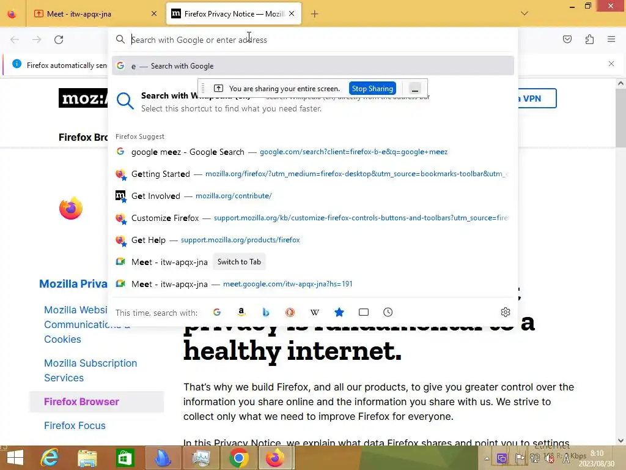The image size is (626, 470).
Task: Open Firefox Focus sidebar link
Action: pyautogui.click(x=75, y=426)
